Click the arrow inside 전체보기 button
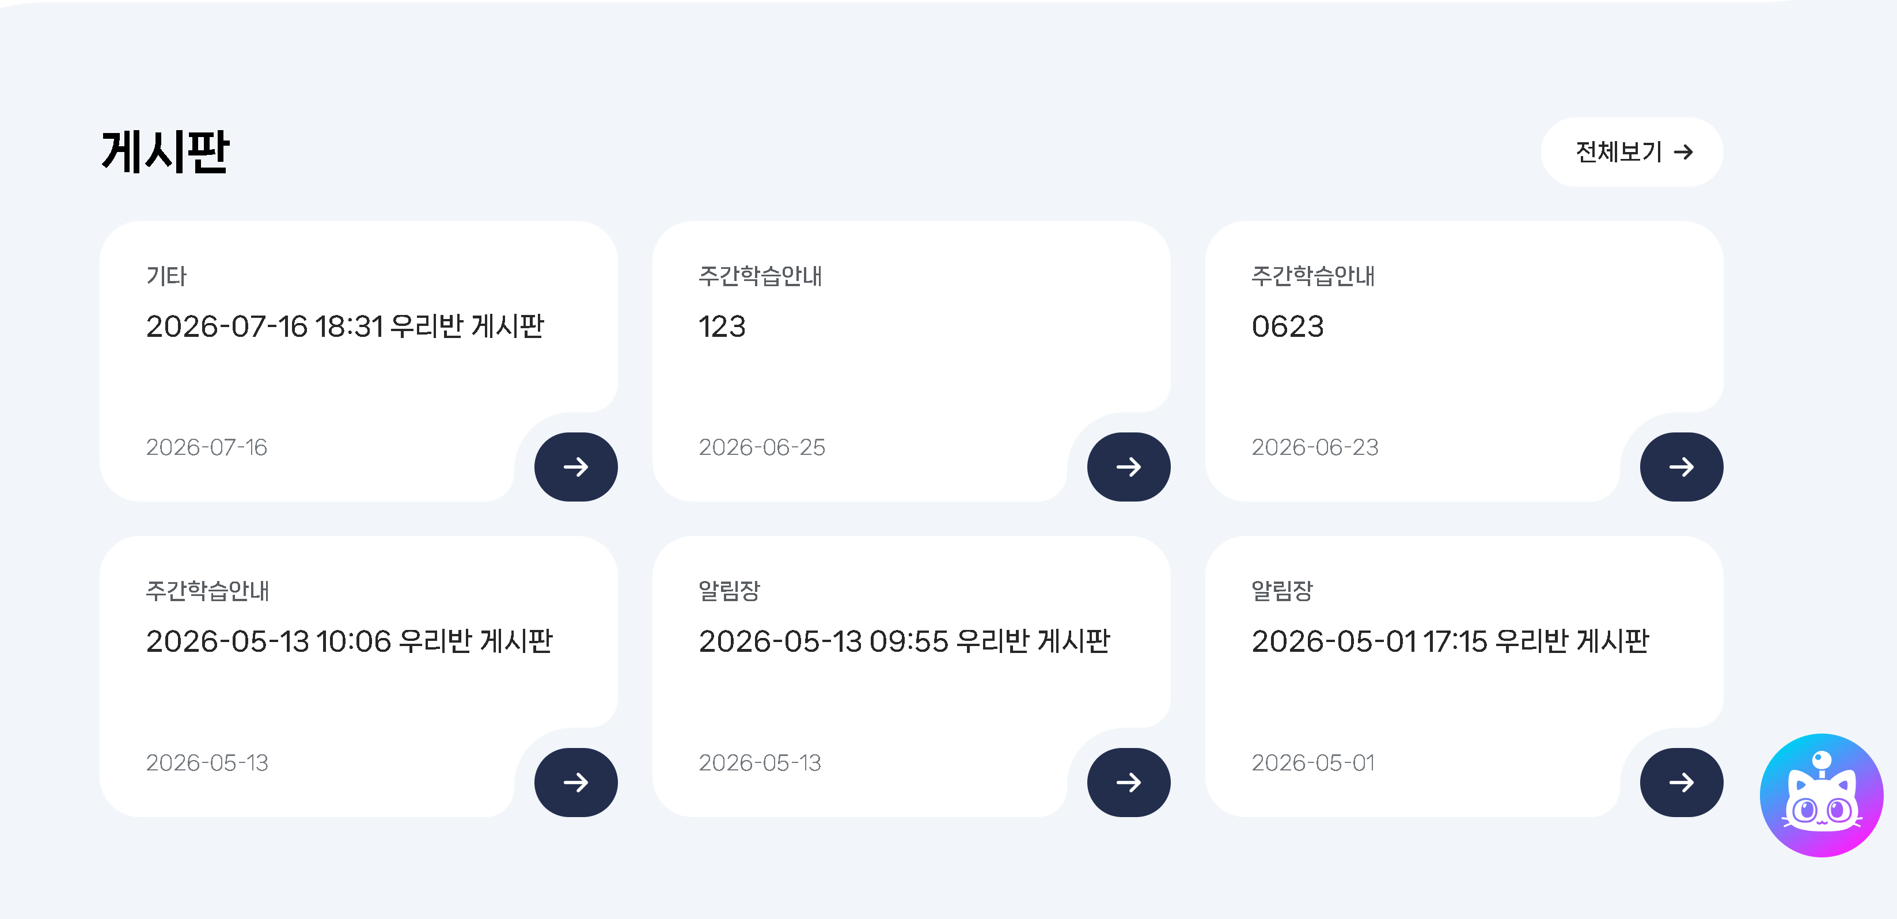Image resolution: width=1897 pixels, height=919 pixels. tap(1683, 153)
